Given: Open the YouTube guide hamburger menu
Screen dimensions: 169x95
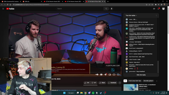Looking at the screenshot, I should pyautogui.click(x=3, y=9).
